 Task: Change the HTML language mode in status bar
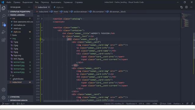tap(155, 104)
